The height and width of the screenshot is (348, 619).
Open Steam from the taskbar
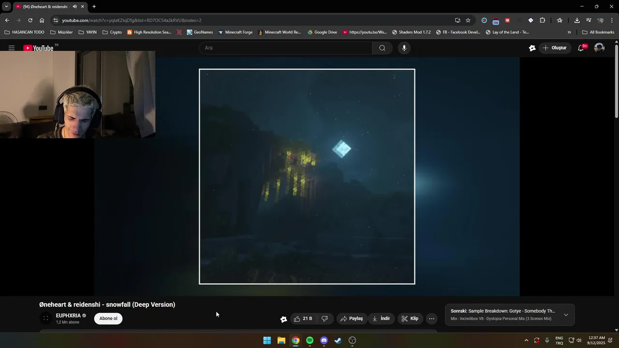(338, 340)
